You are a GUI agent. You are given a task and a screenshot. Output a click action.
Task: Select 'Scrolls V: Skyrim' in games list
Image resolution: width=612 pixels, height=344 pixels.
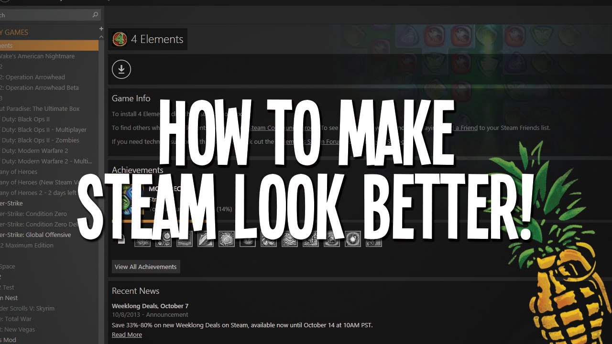click(x=27, y=308)
